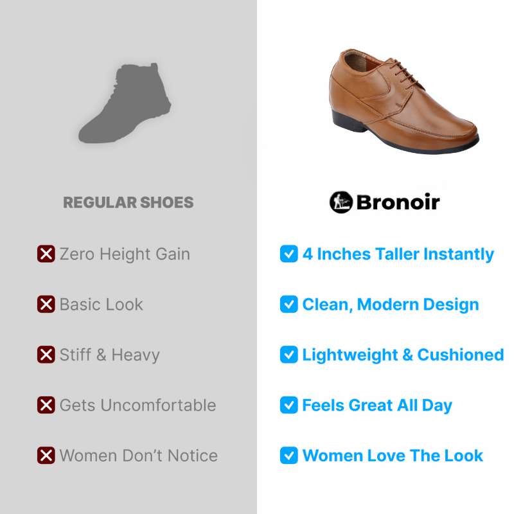This screenshot has width=514, height=514.
Task: Click the red X beside Basic Look
Action: click(x=46, y=304)
